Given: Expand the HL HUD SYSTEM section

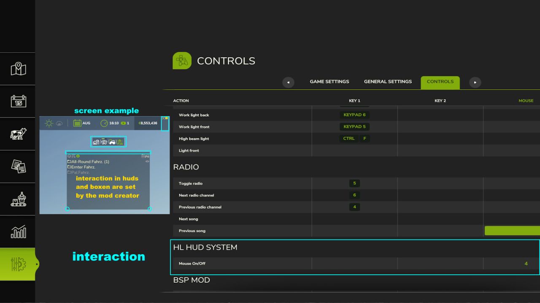Looking at the screenshot, I should tap(205, 247).
